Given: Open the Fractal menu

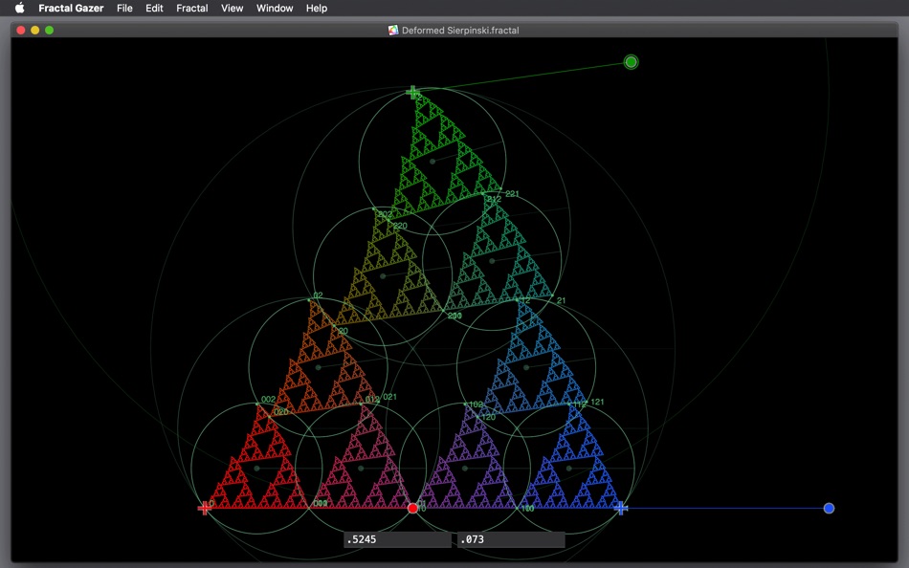Looking at the screenshot, I should (x=192, y=8).
